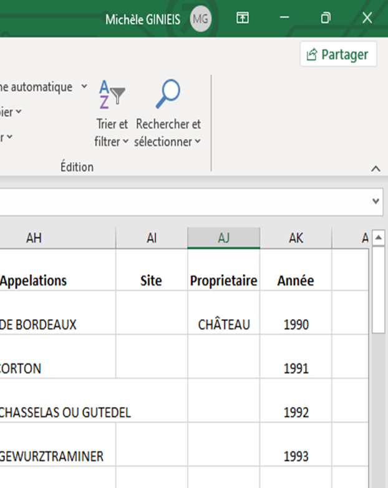Image resolution: width=388 pixels, height=488 pixels.
Task: Click the scroll up arrow of the scrollbar
Action: [378, 238]
